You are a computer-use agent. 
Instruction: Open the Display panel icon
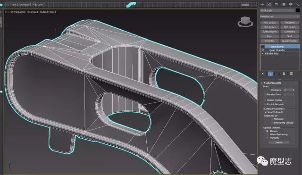[291, 4]
